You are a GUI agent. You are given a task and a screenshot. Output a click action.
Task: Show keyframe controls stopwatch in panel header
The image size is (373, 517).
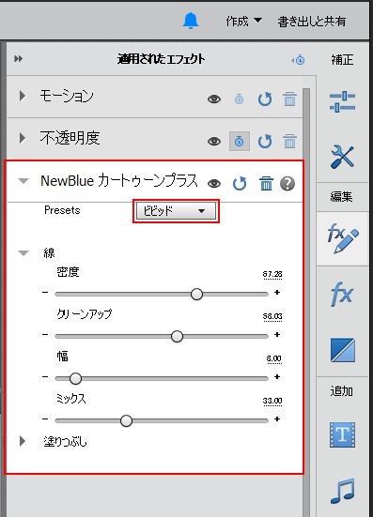point(298,60)
